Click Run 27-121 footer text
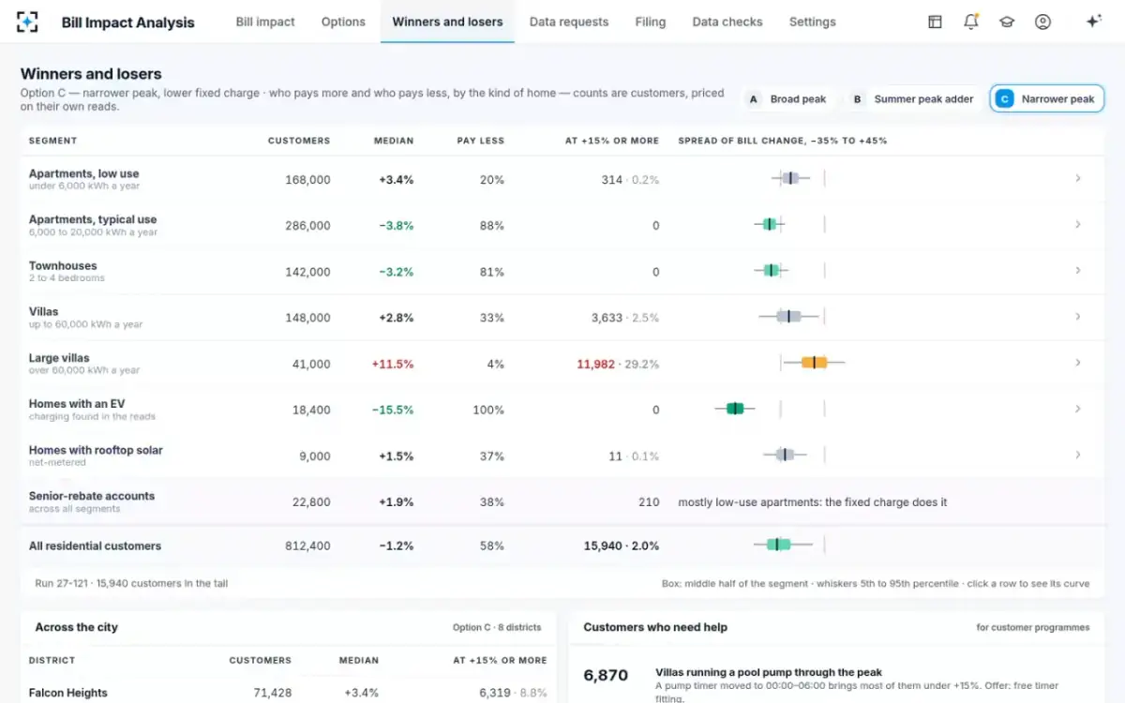1125x703 pixels. point(131,583)
